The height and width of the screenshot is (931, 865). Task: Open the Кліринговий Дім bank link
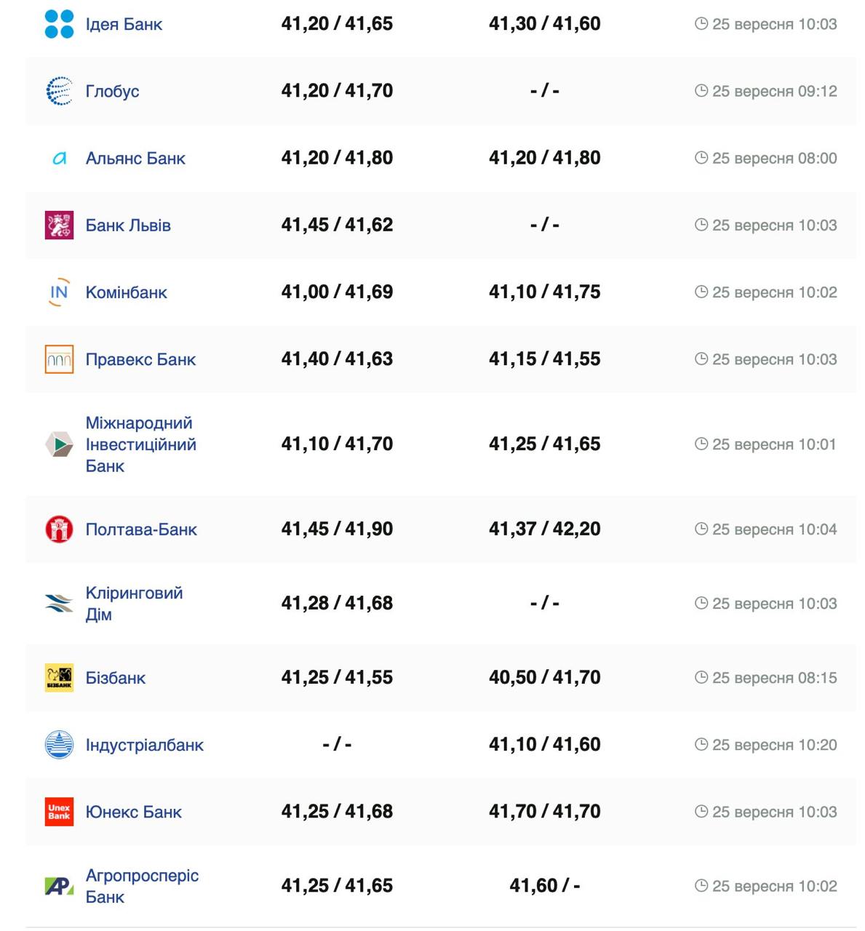click(x=134, y=604)
